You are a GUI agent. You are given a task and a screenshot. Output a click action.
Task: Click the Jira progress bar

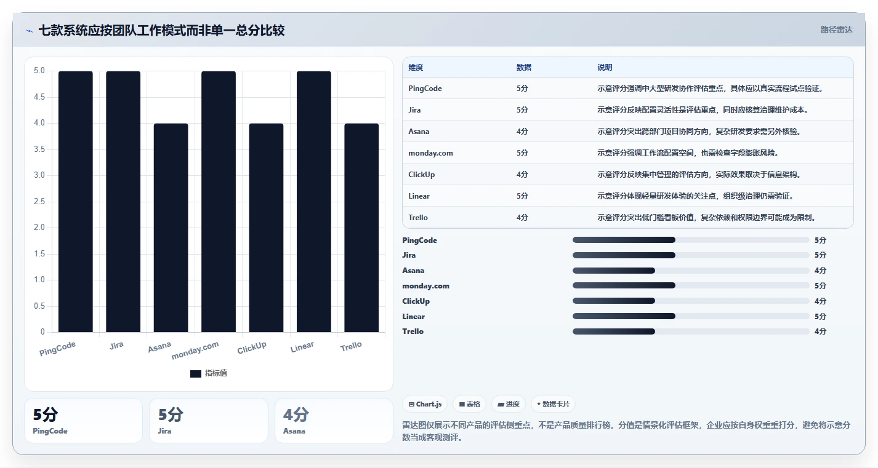pyautogui.click(x=691, y=255)
